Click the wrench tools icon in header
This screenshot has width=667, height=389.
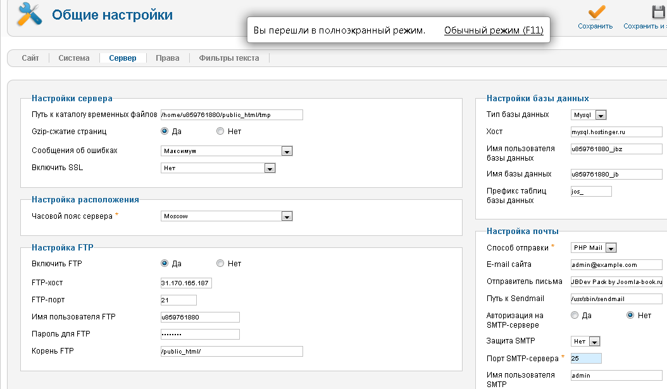[x=28, y=15]
